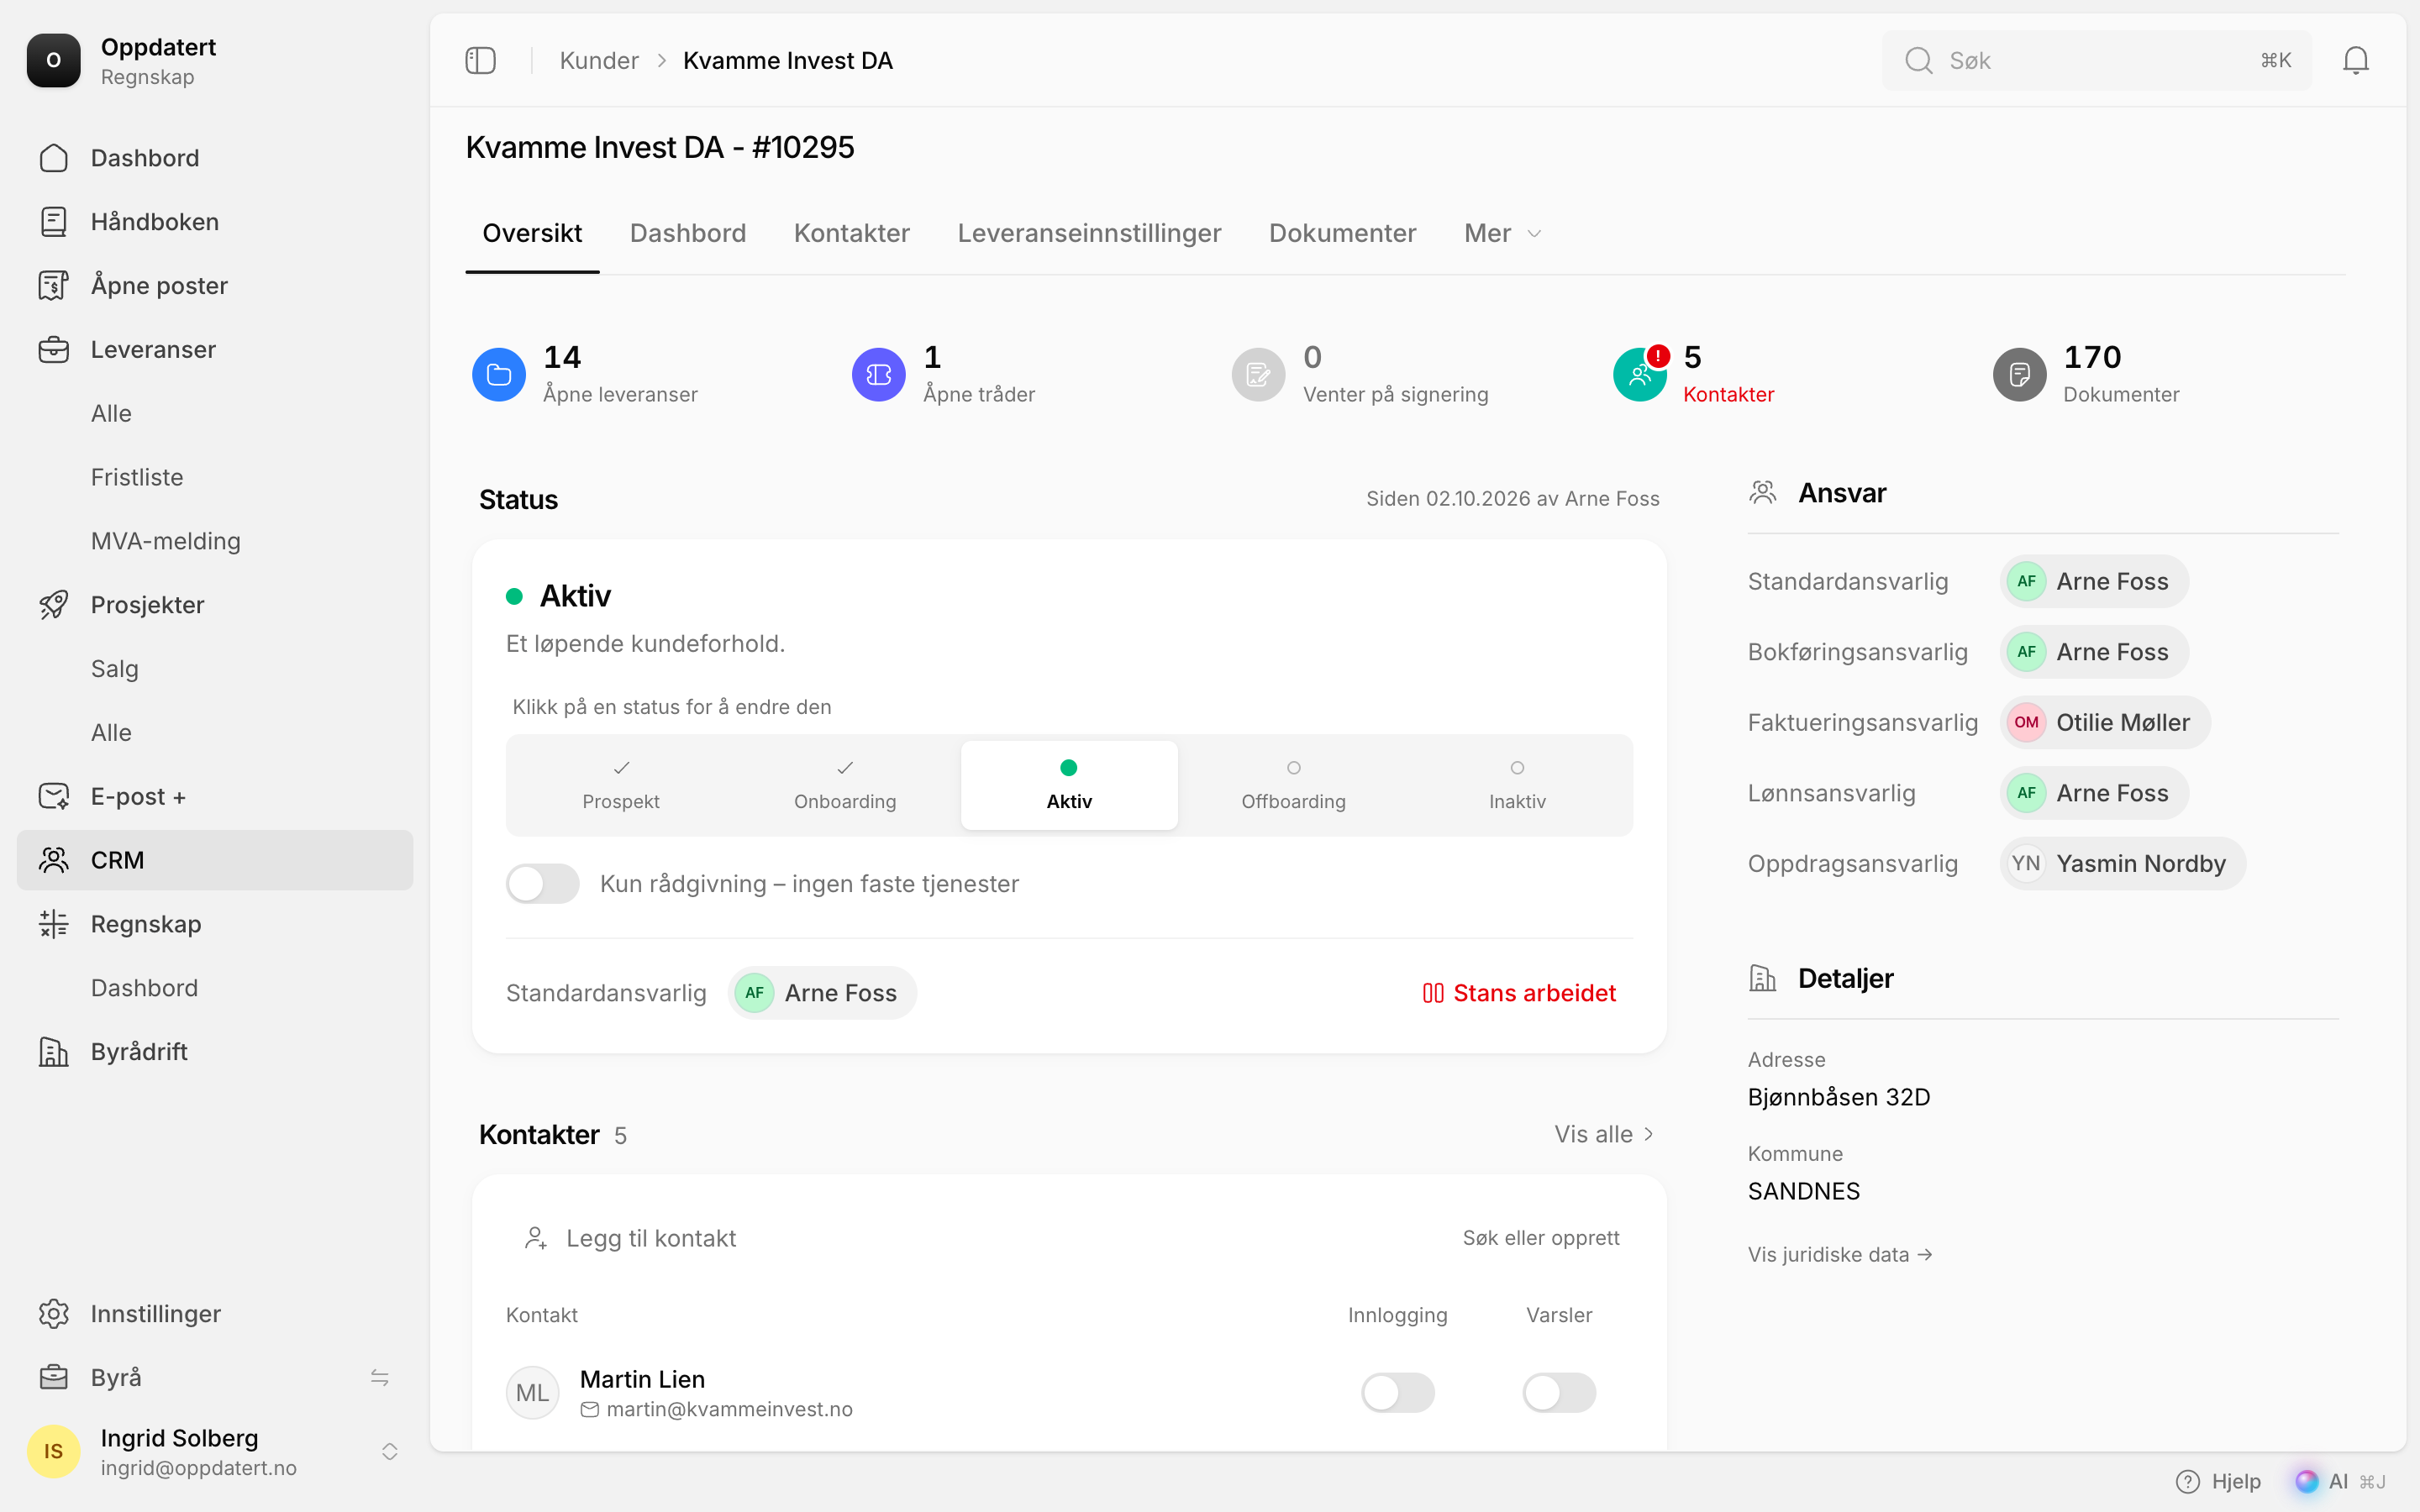Open Vis juridiske data link
The height and width of the screenshot is (1512, 2420).
[x=1839, y=1254]
